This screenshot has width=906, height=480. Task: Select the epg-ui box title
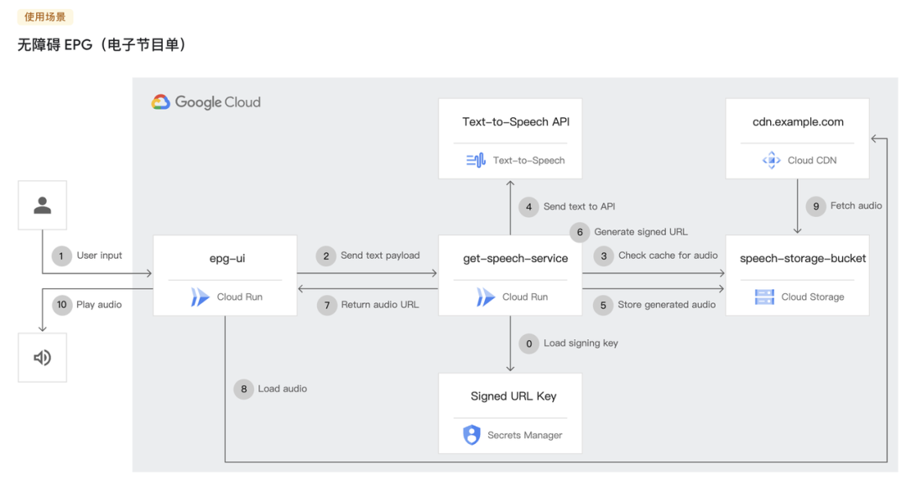(227, 259)
